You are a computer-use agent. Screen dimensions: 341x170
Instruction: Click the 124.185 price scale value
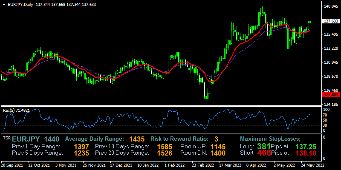(331, 104)
